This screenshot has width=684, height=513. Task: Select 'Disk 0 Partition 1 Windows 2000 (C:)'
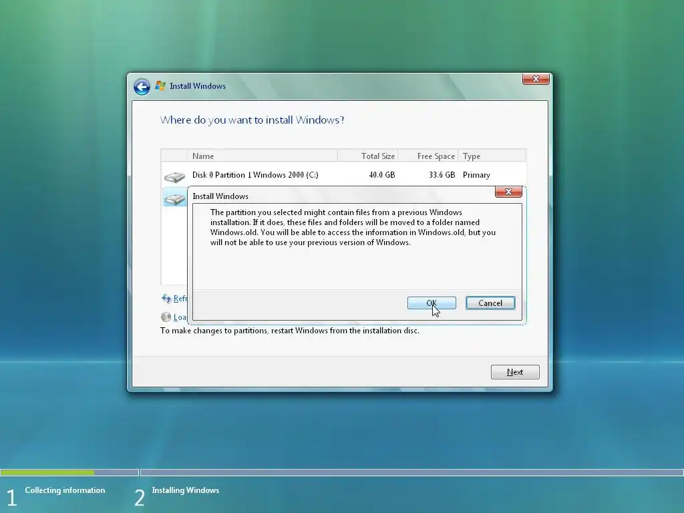coord(255,175)
